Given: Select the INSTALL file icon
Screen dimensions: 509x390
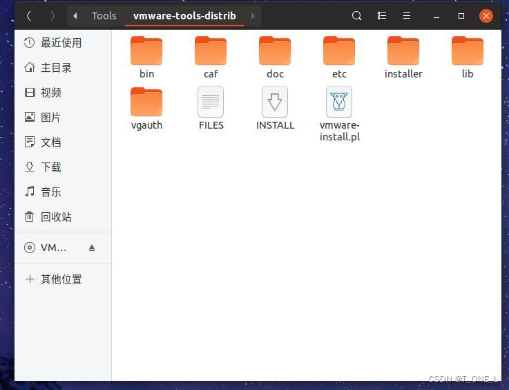Looking at the screenshot, I should (275, 102).
